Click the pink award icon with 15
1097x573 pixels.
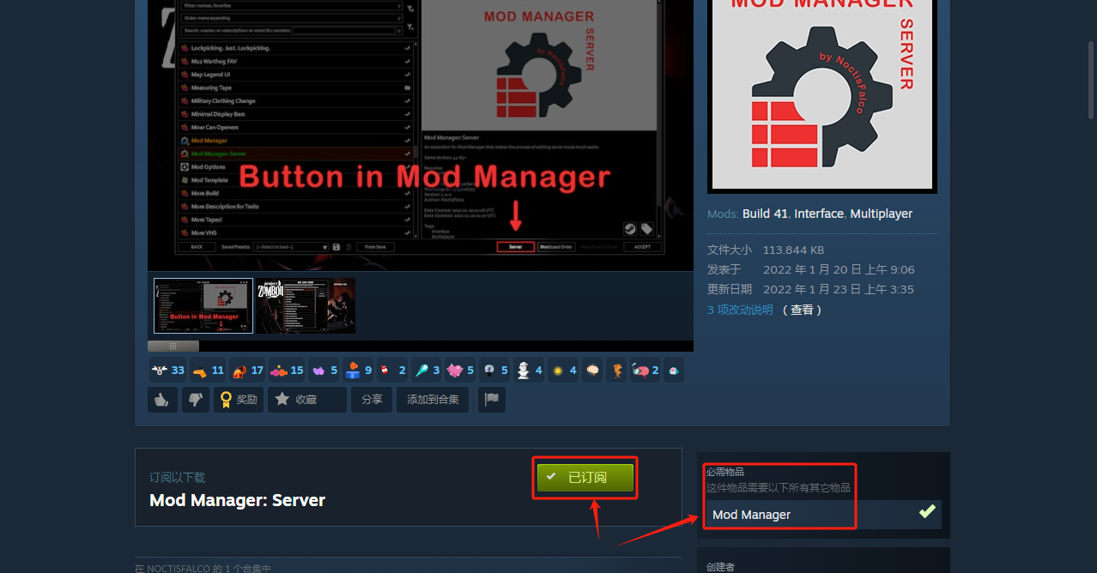[x=288, y=370]
